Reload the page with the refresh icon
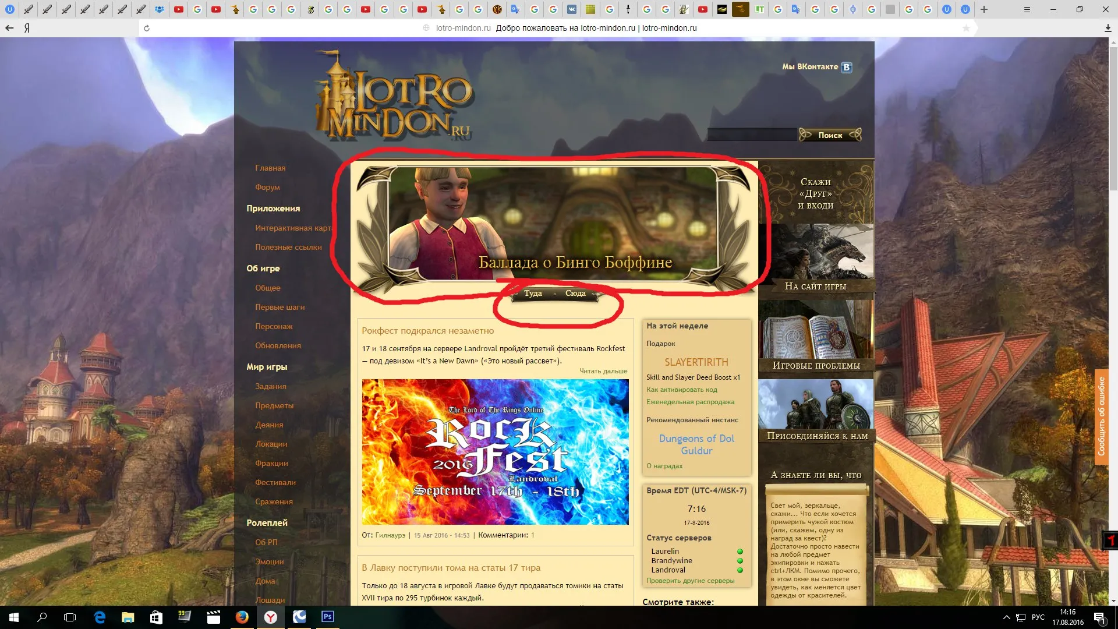The width and height of the screenshot is (1118, 629). 147,28
